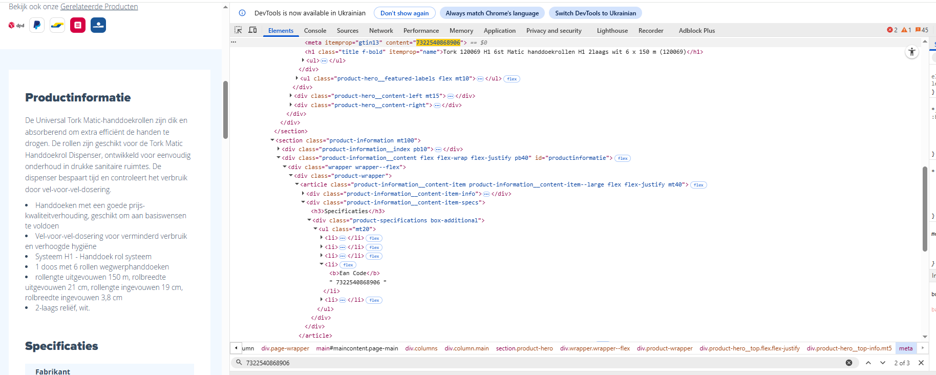Expand product-information__content-item-info div
The width and height of the screenshot is (936, 375).
pos(303,194)
